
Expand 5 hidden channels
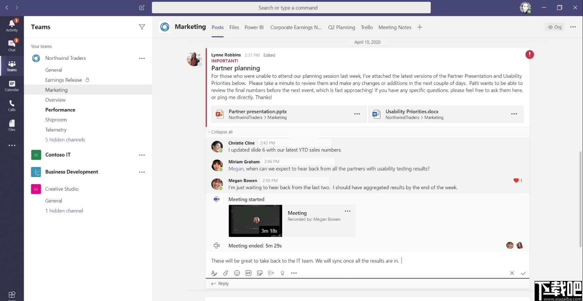pyautogui.click(x=65, y=140)
